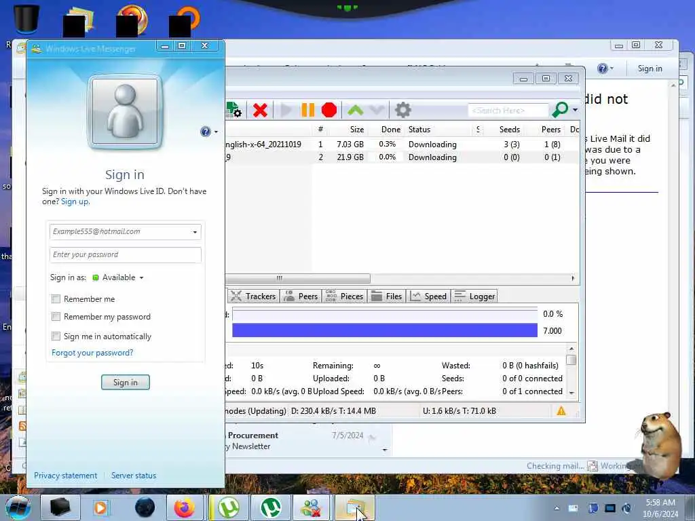Viewport: 695px width, 521px height.
Task: Open the Available status dropdown
Action: (118, 277)
